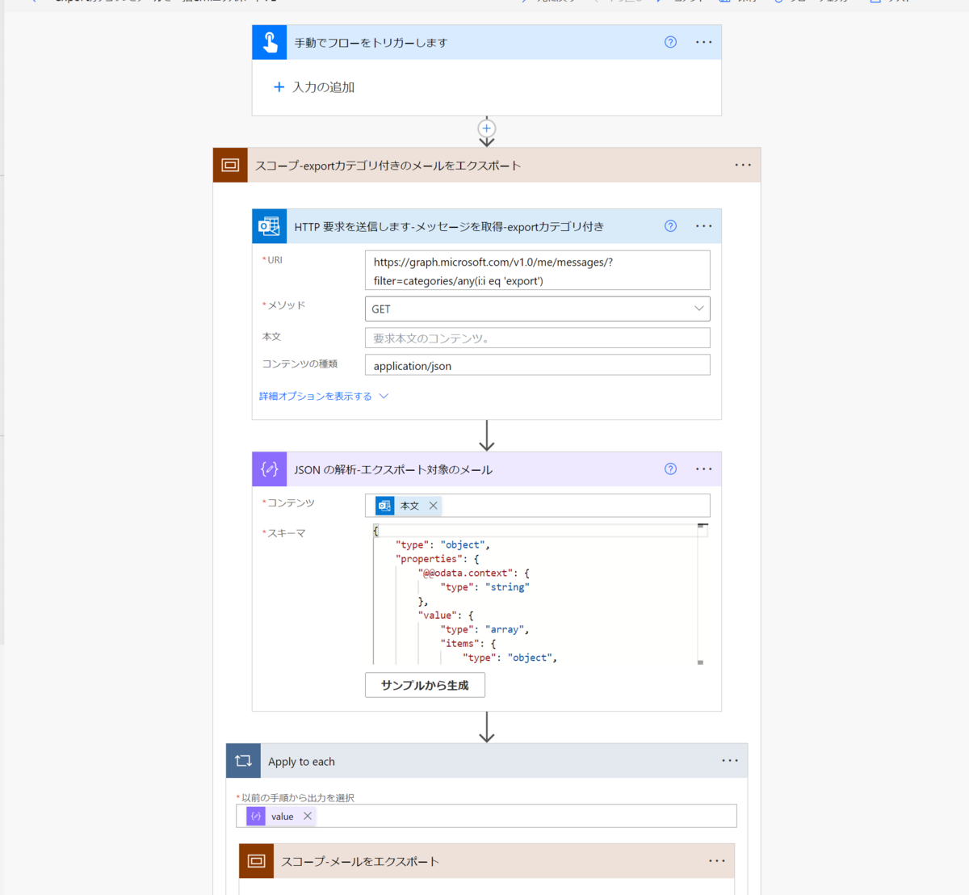Image resolution: width=969 pixels, height=895 pixels.
Task: Click the JSON parse curly-brace icon
Action: click(x=270, y=469)
